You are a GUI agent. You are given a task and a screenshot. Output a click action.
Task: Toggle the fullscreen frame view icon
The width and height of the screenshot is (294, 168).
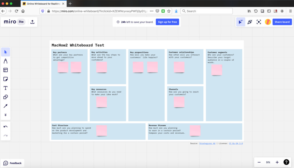pyautogui.click(x=259, y=22)
